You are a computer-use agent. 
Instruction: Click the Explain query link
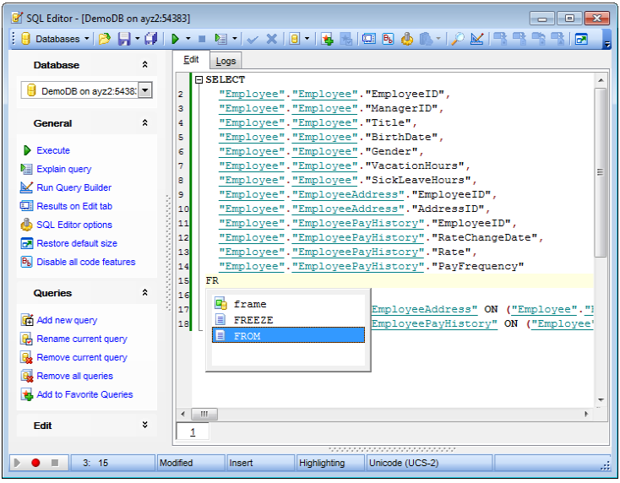[63, 169]
